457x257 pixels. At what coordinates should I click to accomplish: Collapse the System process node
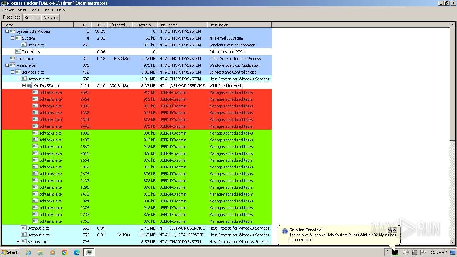point(12,38)
